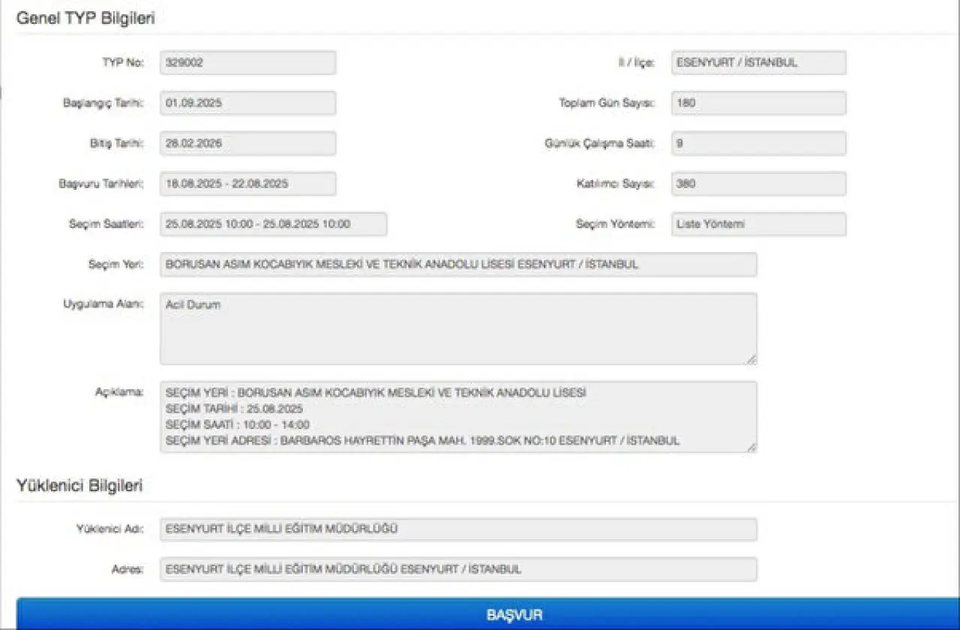Click the Seçim Yeri field

point(457,265)
